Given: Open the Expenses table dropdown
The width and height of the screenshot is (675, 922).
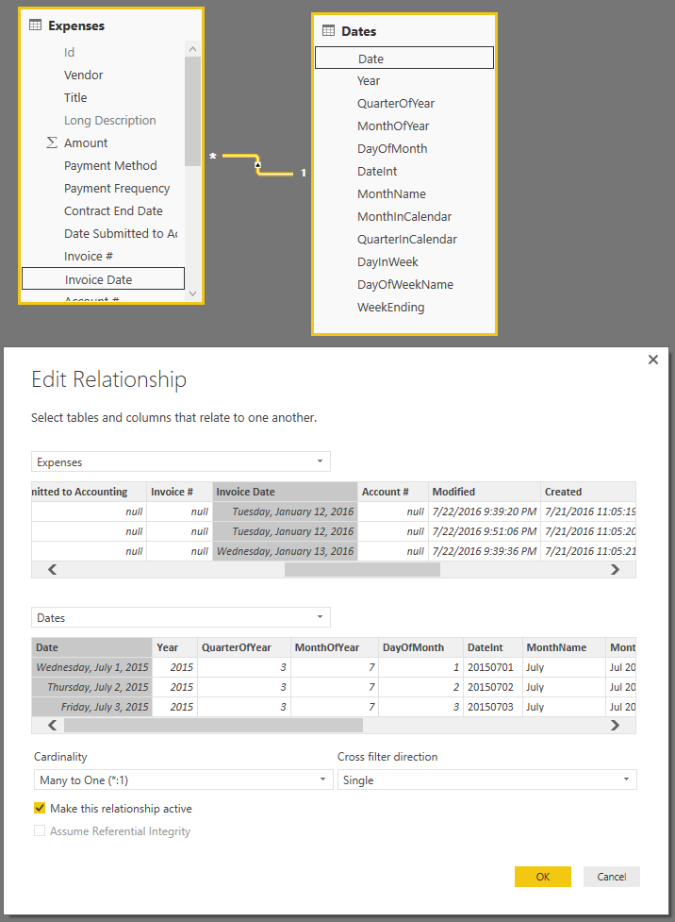Looking at the screenshot, I should pyautogui.click(x=181, y=461).
